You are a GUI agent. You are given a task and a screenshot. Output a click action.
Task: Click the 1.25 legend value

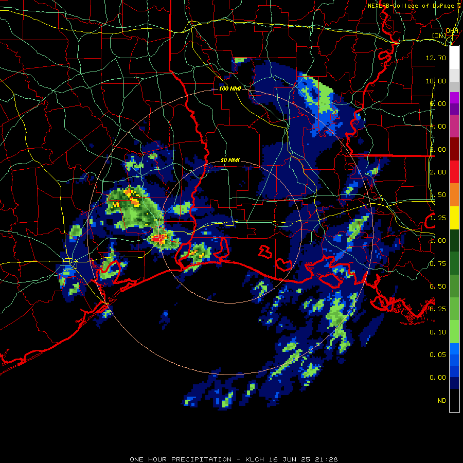(438, 218)
